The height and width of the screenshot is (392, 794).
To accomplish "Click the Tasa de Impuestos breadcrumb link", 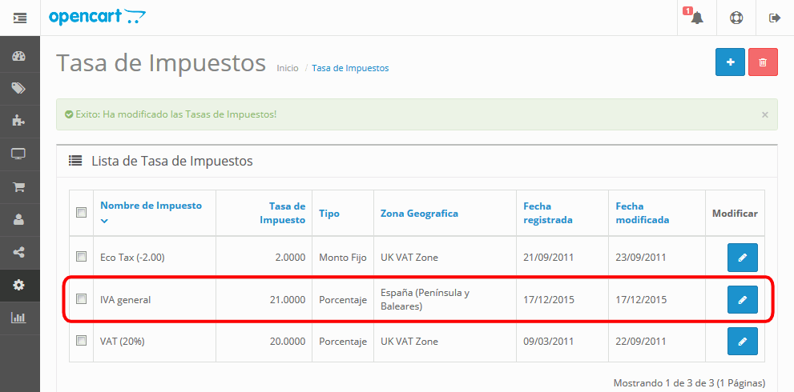I will tap(350, 68).
